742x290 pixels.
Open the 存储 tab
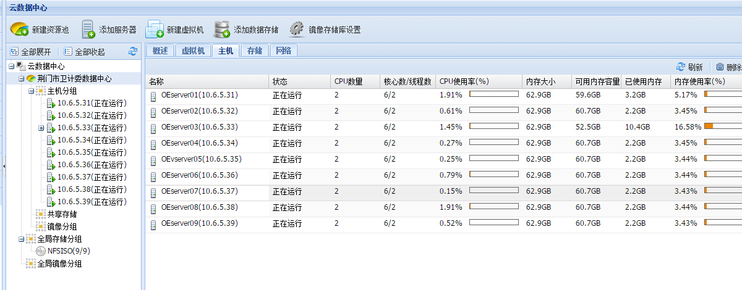pyautogui.click(x=254, y=51)
